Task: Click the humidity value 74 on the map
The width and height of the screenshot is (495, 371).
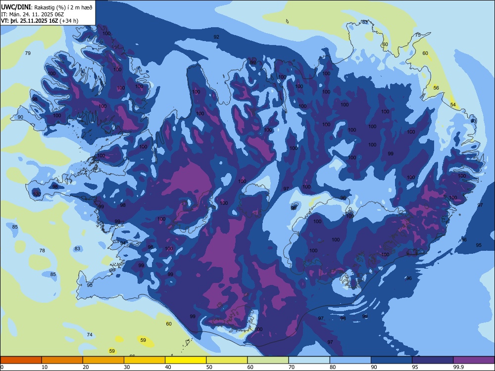Action: pos(90,334)
